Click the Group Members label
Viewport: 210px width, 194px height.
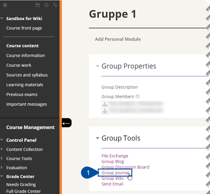coord(118,96)
